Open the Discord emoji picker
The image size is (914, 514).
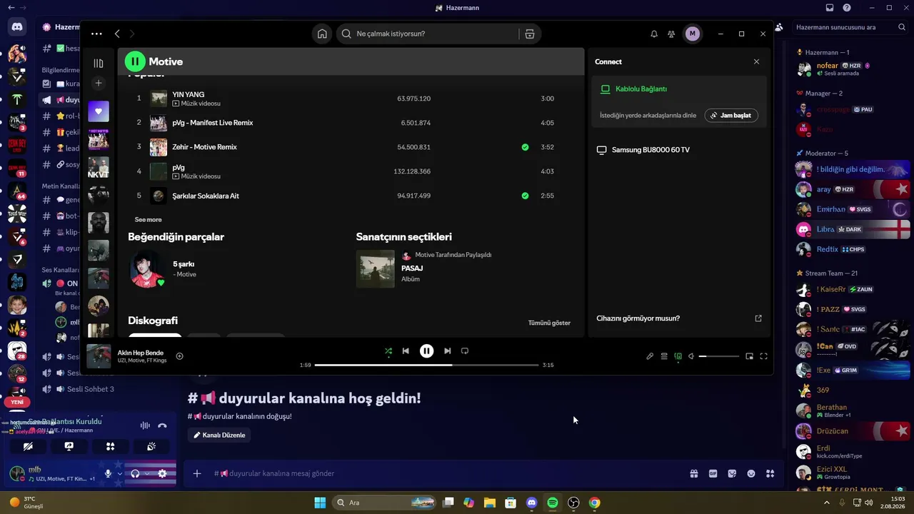click(751, 473)
